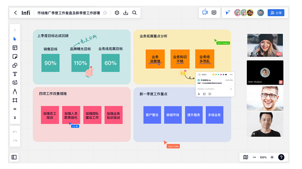Pick green comment color dot
Viewport: 302px width, 169px height.
point(216,75)
